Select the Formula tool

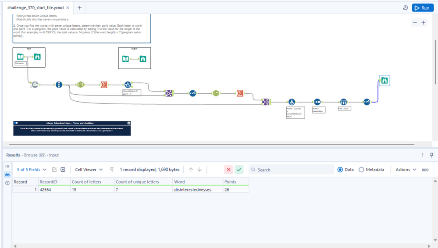coord(292,102)
